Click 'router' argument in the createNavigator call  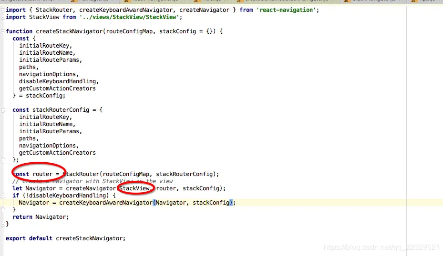(166, 188)
